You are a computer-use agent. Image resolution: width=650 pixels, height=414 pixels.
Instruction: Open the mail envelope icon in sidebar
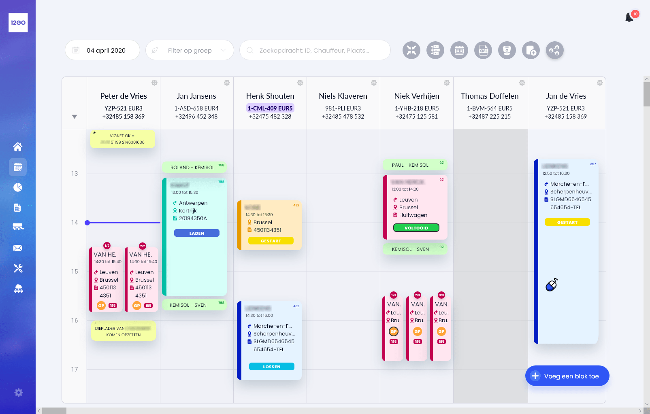click(18, 248)
